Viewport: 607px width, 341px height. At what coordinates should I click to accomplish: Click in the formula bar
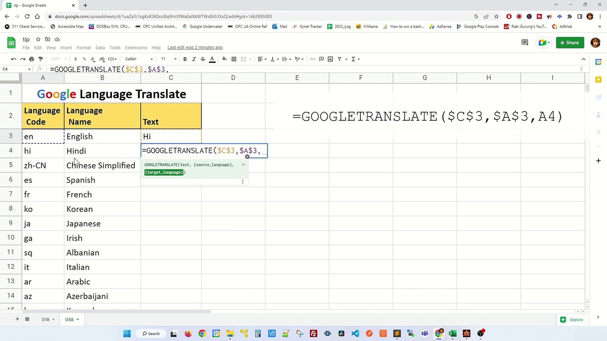pyautogui.click(x=313, y=69)
